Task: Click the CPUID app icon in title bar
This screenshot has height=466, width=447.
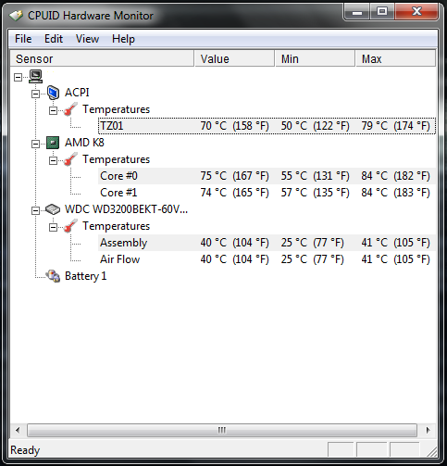Action: point(16,16)
